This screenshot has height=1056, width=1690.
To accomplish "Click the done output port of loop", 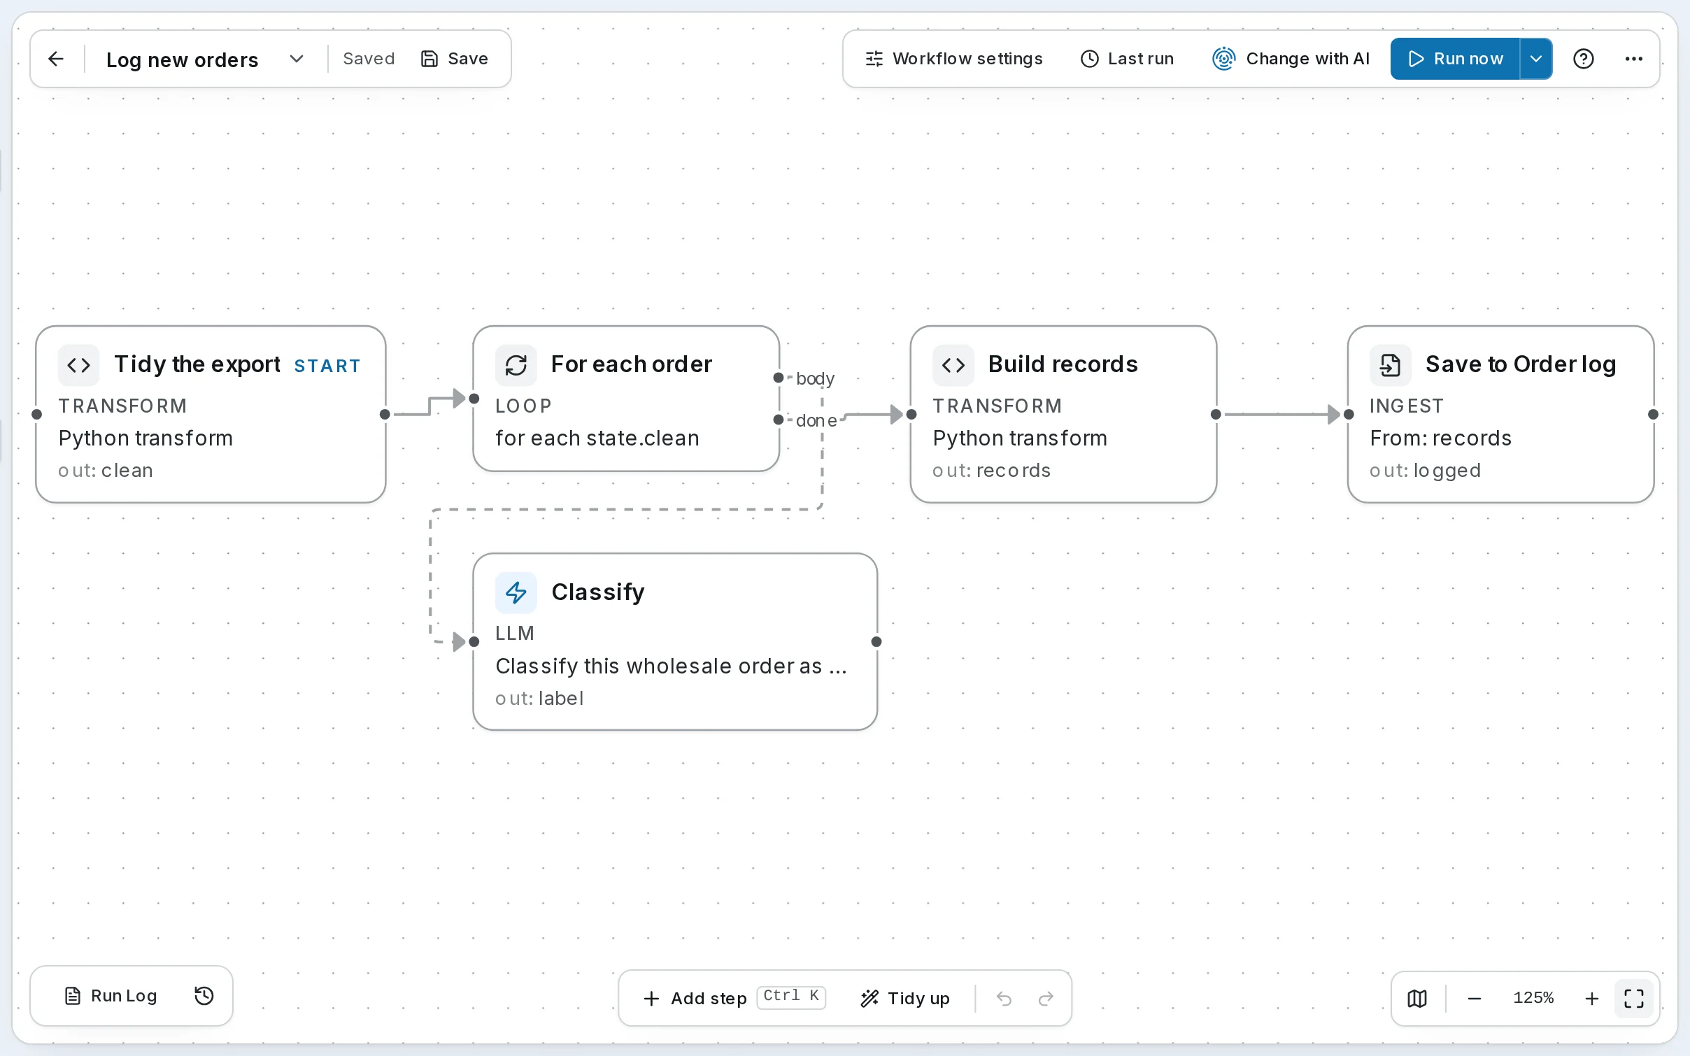I will click(779, 420).
